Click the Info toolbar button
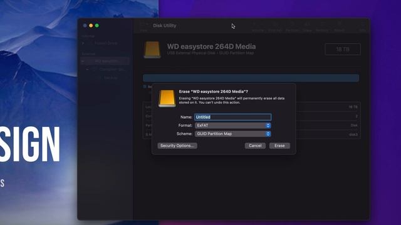 tap(362, 27)
